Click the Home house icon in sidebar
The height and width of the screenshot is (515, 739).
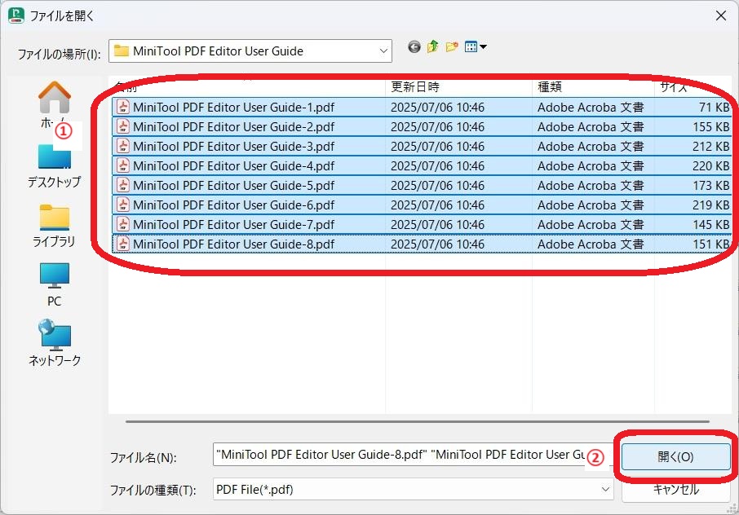tap(54, 98)
